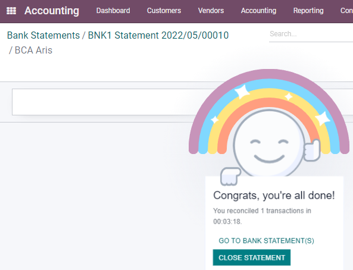Click the BCA Aris breadcrumb label
353x270 pixels.
tap(33, 50)
